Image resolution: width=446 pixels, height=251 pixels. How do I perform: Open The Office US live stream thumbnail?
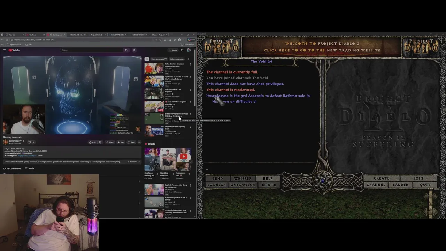click(154, 106)
